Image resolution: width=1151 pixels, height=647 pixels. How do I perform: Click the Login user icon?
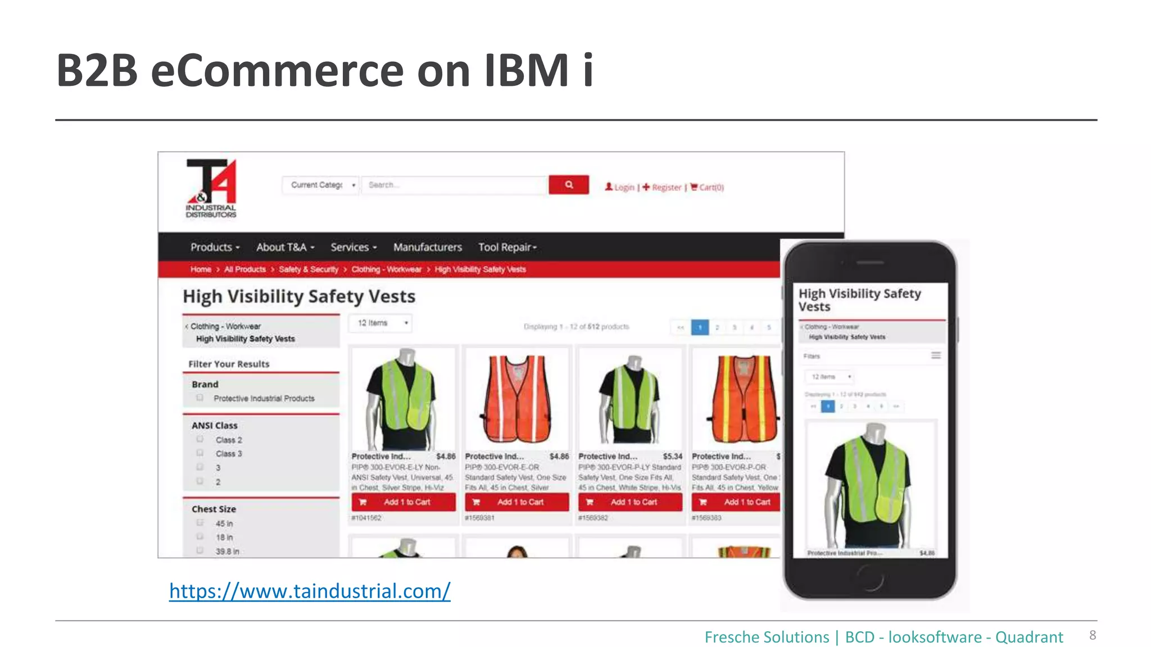tap(609, 187)
